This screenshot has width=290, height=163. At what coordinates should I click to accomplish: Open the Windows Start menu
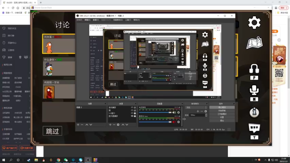(x=4, y=160)
